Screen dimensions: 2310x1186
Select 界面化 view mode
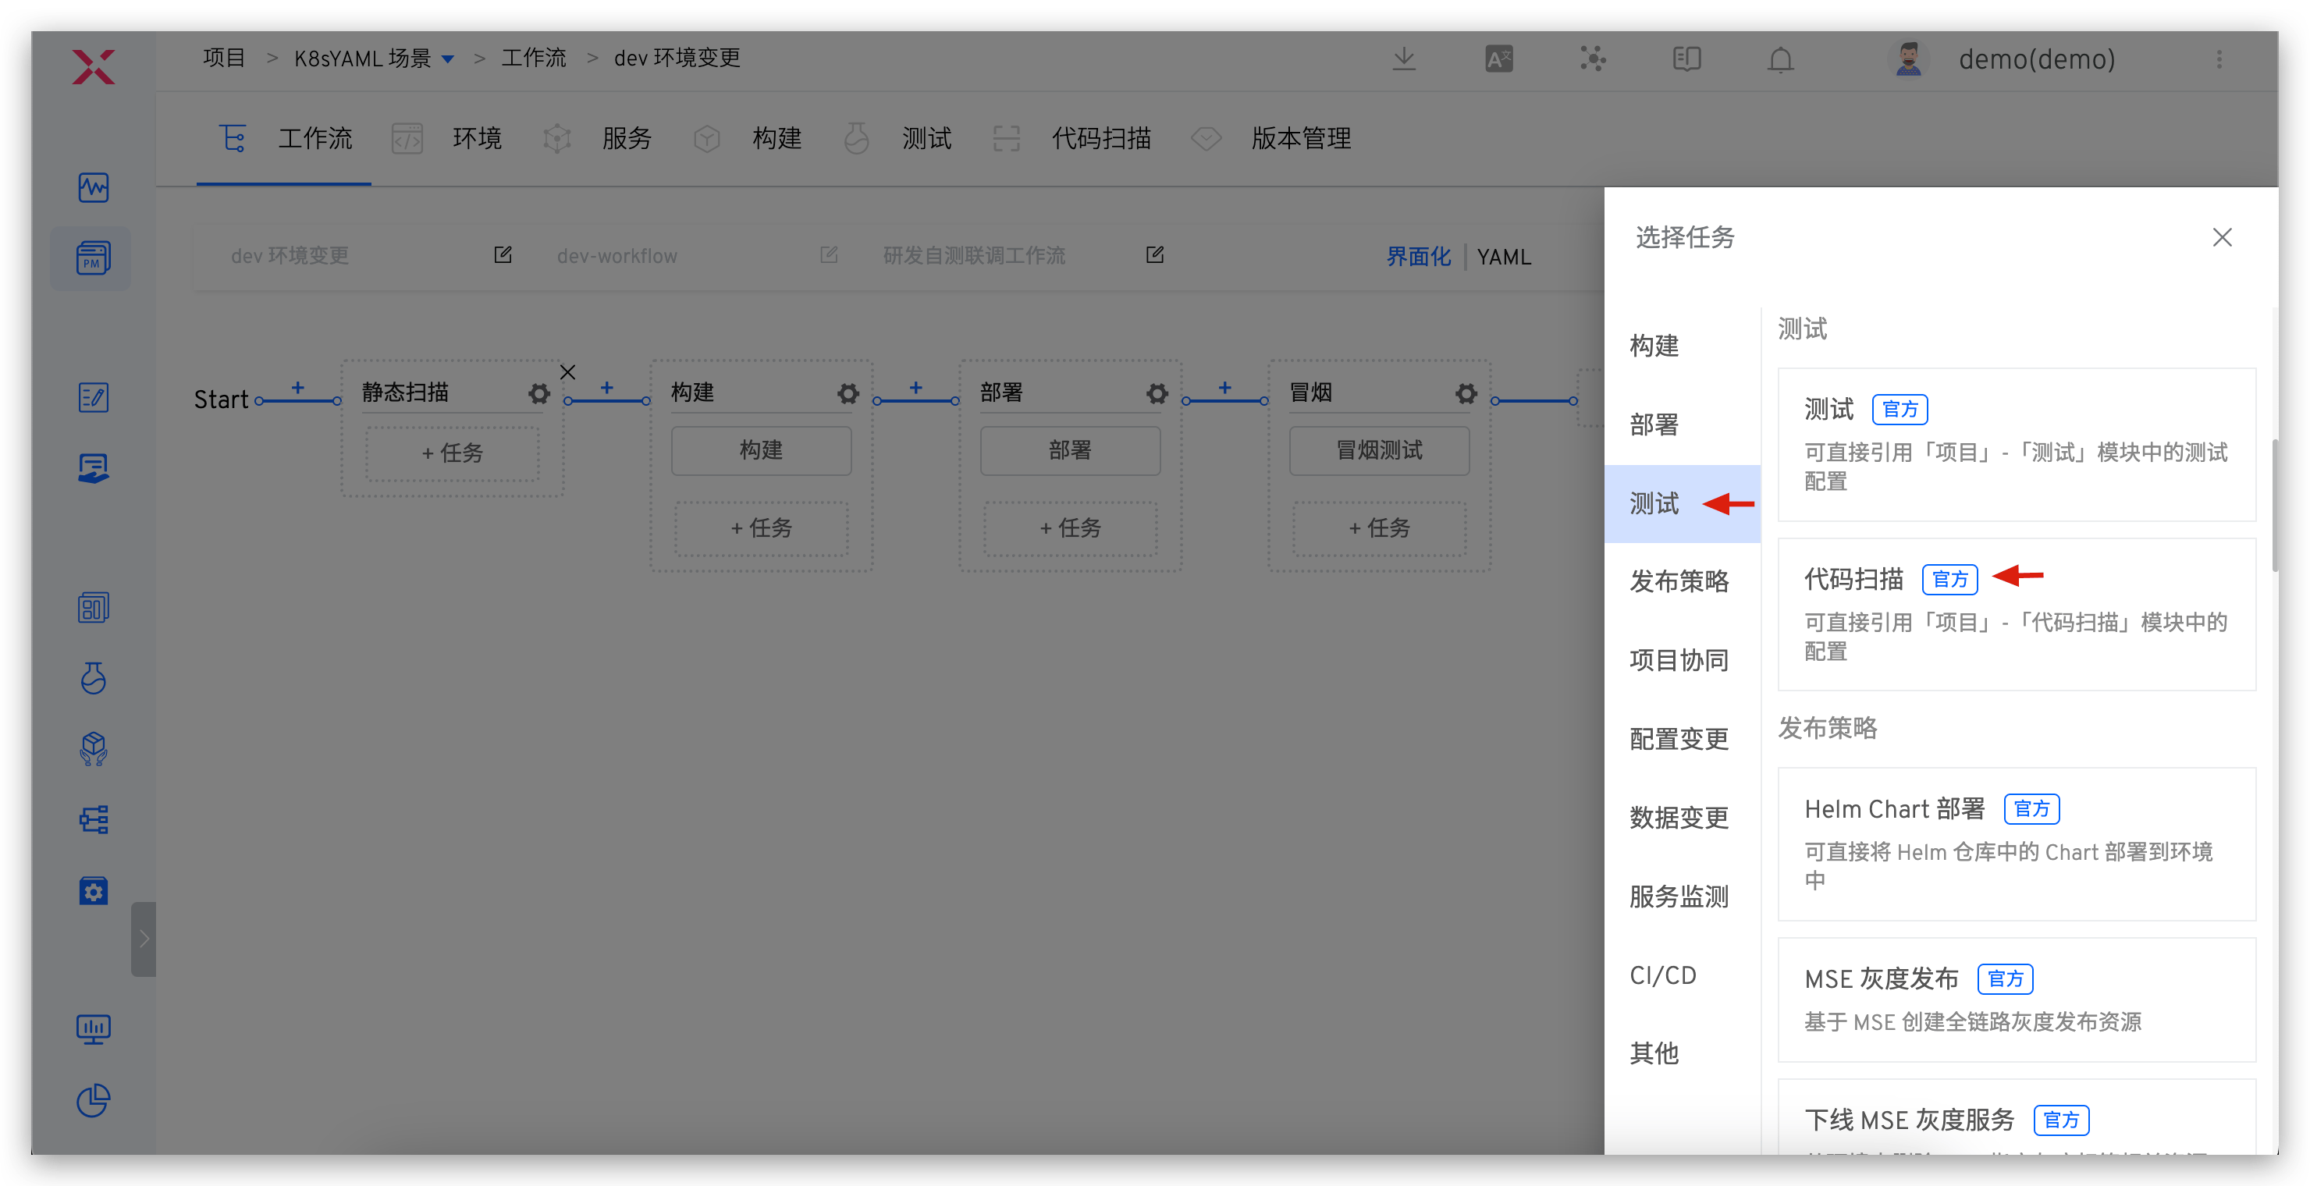[x=1418, y=257]
